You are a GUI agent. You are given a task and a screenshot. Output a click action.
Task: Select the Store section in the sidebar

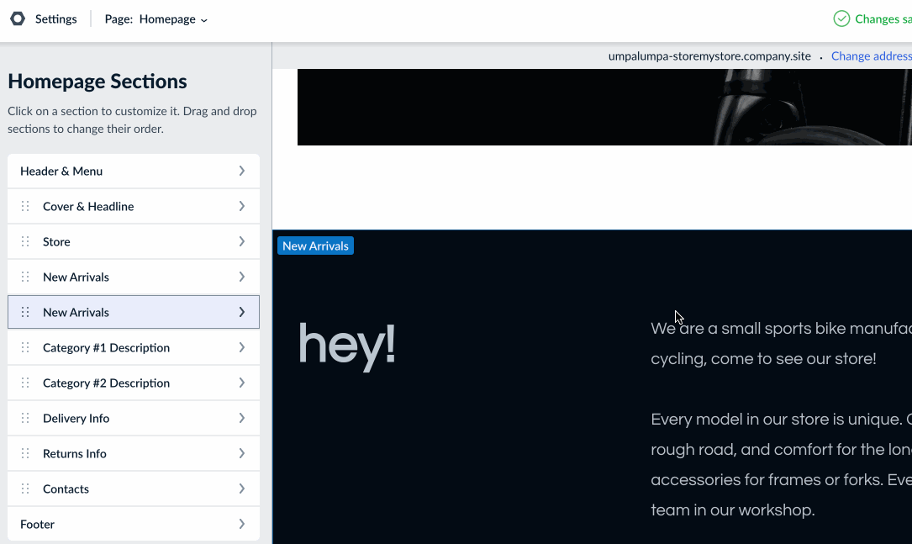(126, 241)
